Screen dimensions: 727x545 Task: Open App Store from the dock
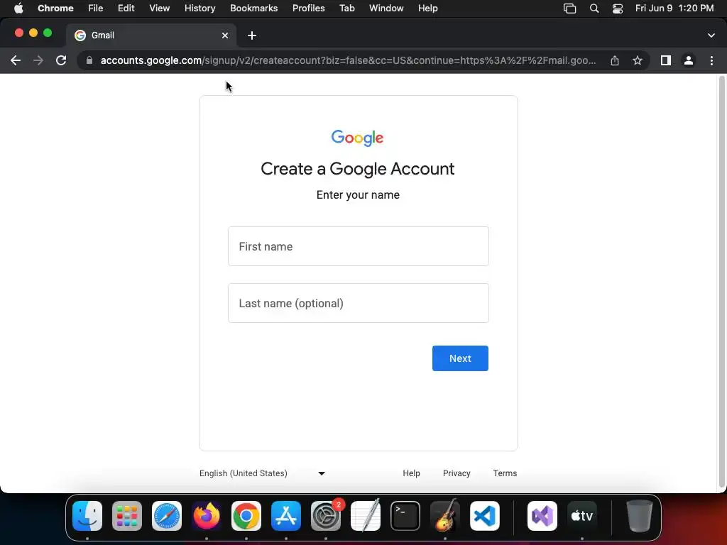pos(286,516)
